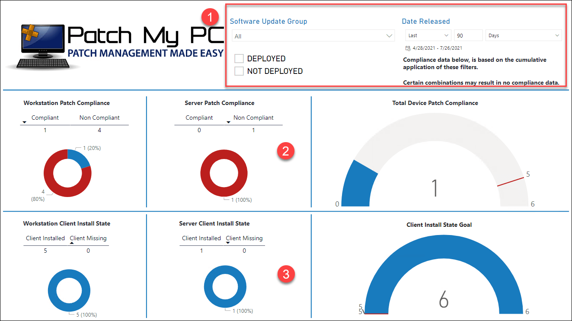Click Server Client Install State title

[x=214, y=223]
